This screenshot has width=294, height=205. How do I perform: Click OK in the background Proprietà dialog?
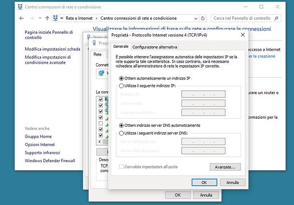[x=178, y=195]
